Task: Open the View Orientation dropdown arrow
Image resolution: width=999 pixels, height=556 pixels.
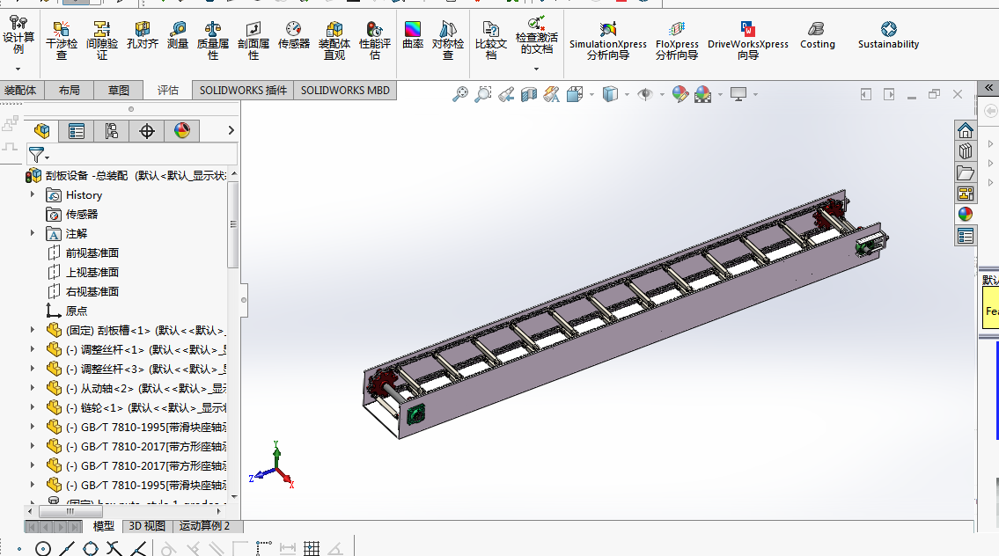Action: tap(591, 94)
